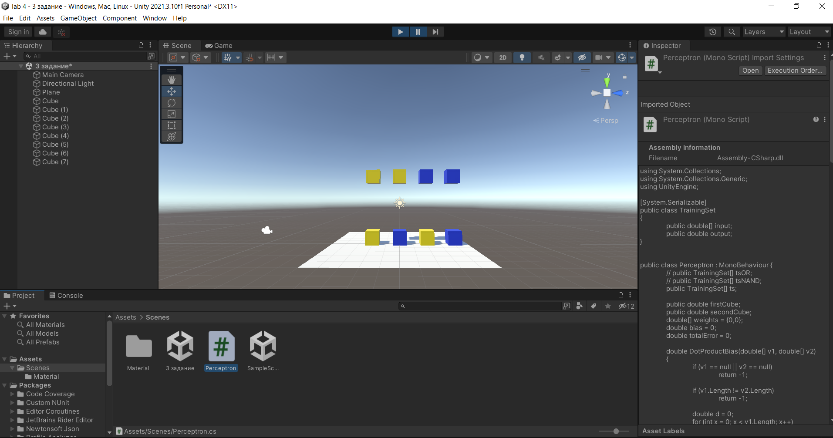
Task: Adjust the Project view thumbnail size slider
Action: click(615, 431)
